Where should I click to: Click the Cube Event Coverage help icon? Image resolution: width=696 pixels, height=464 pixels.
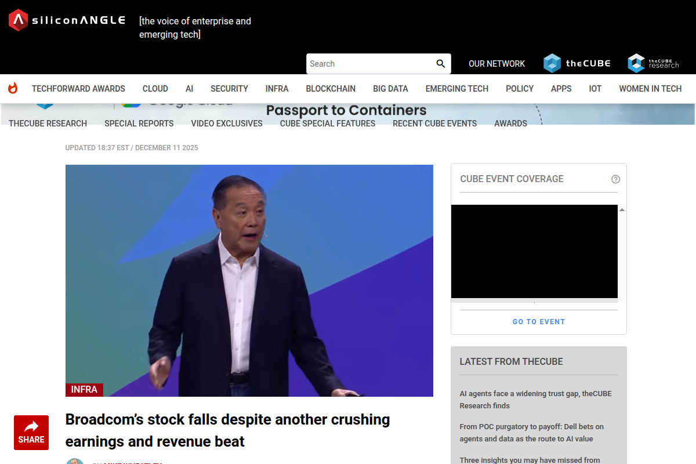(615, 179)
